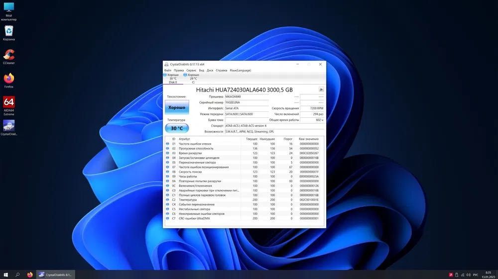Select row 04 Запуски/остановки шпинделя
Screen dimensions: 498x279
tap(244, 158)
